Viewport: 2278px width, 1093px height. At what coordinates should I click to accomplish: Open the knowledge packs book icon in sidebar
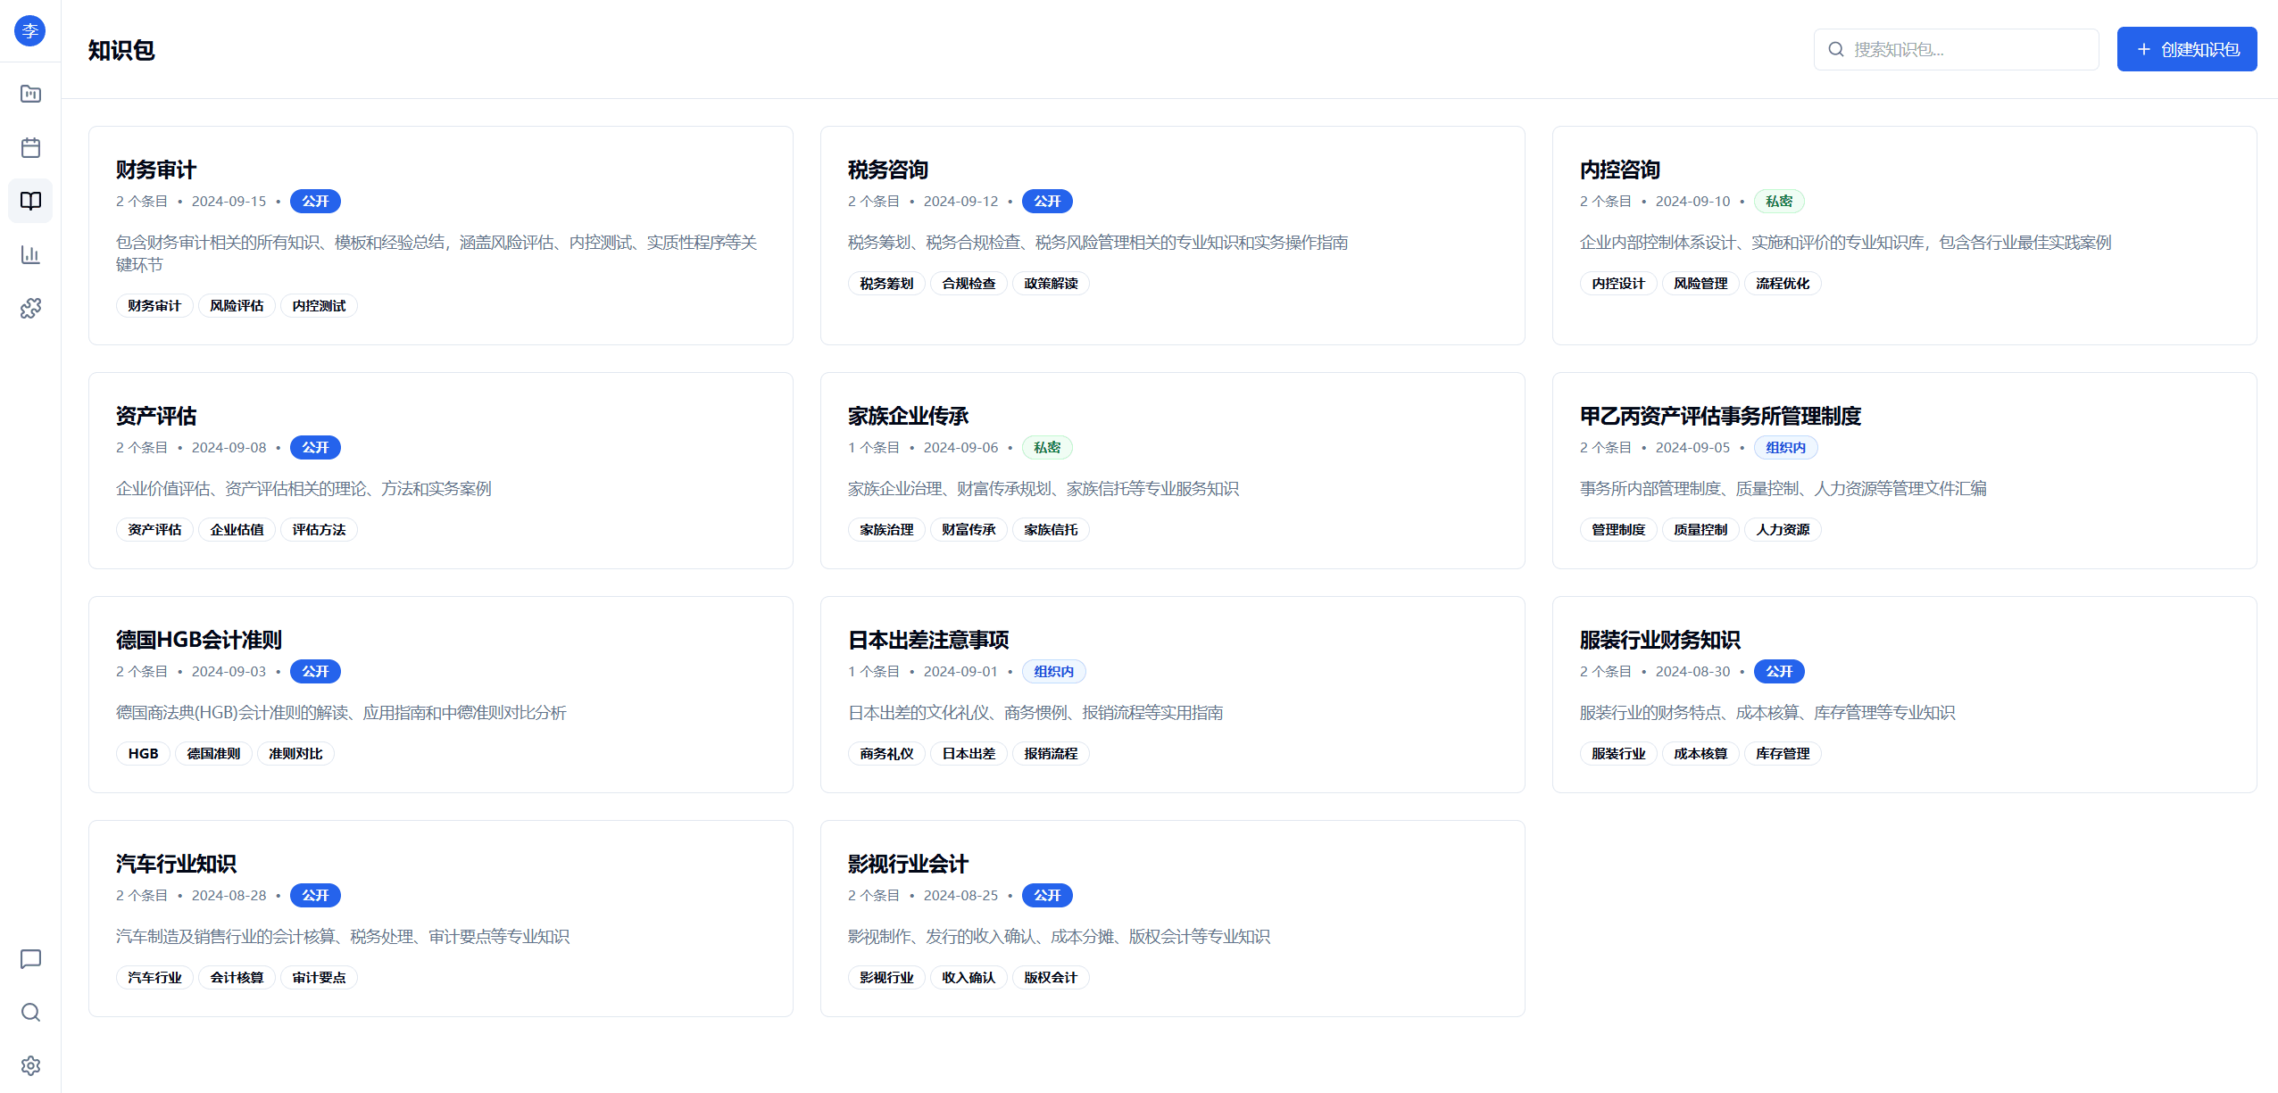tap(30, 201)
